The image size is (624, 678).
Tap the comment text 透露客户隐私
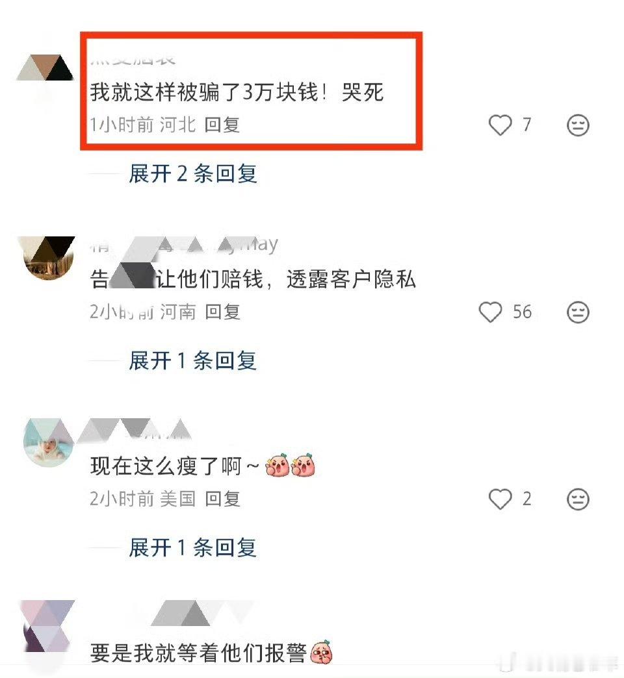click(x=351, y=279)
